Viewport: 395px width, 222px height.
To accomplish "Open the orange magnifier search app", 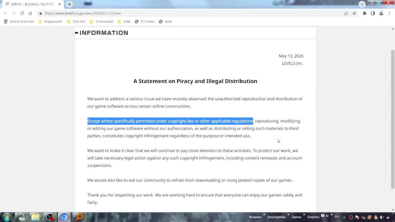I will pyautogui.click(x=79, y=217).
